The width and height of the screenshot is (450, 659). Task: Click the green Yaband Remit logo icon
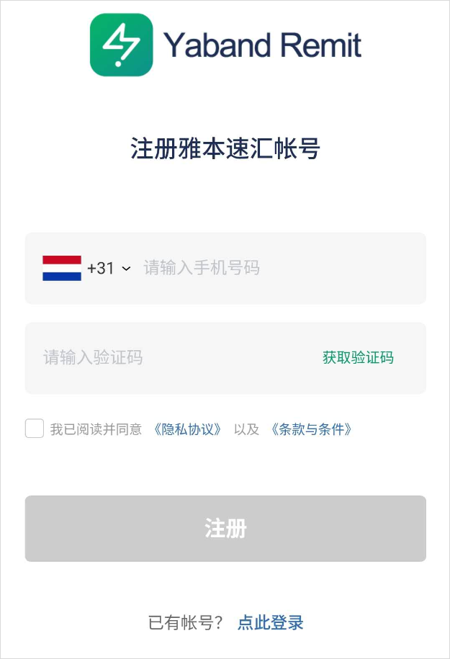pos(121,45)
